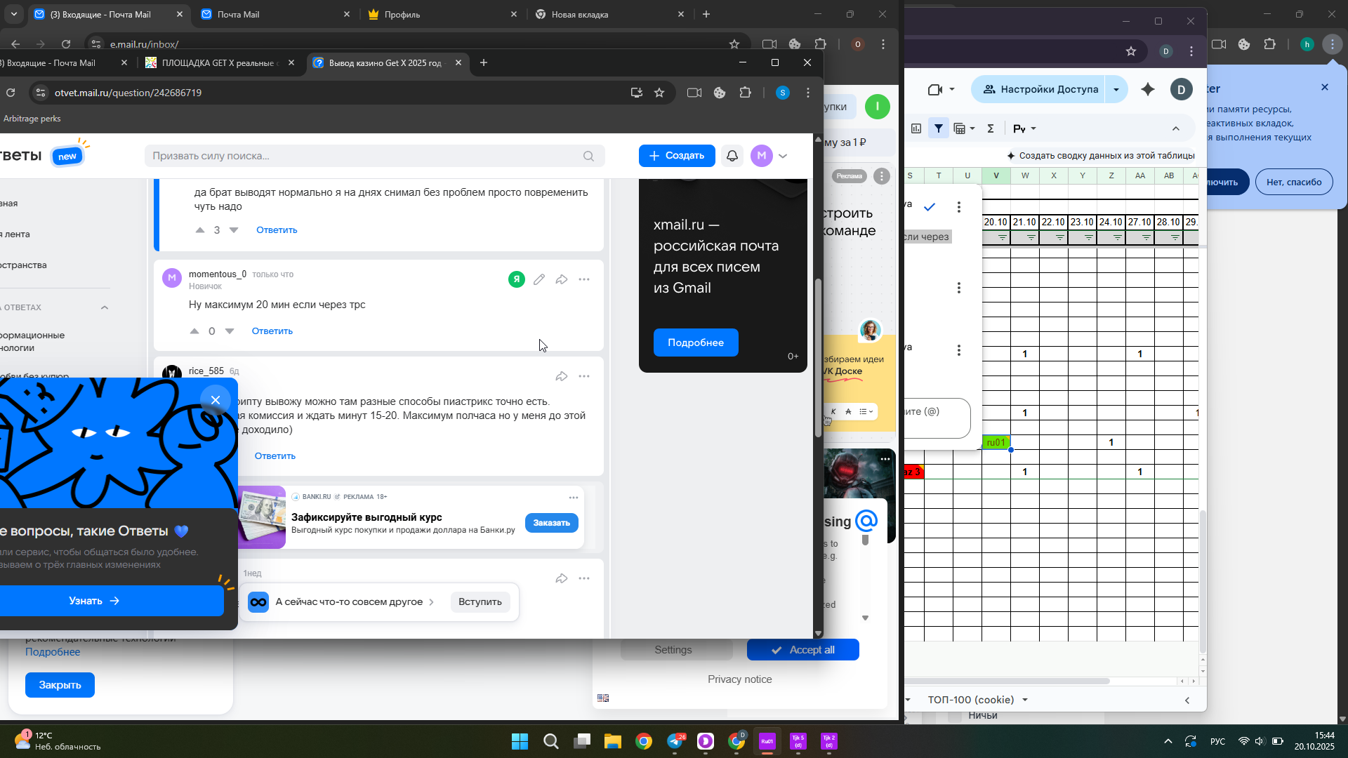Viewport: 1348px width, 758px height.
Task: Toggle column filter under date 21.10
Action: click(1031, 238)
